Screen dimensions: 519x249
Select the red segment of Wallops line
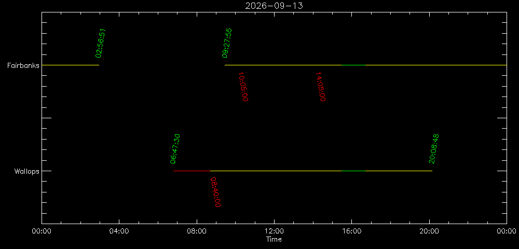[x=192, y=171]
